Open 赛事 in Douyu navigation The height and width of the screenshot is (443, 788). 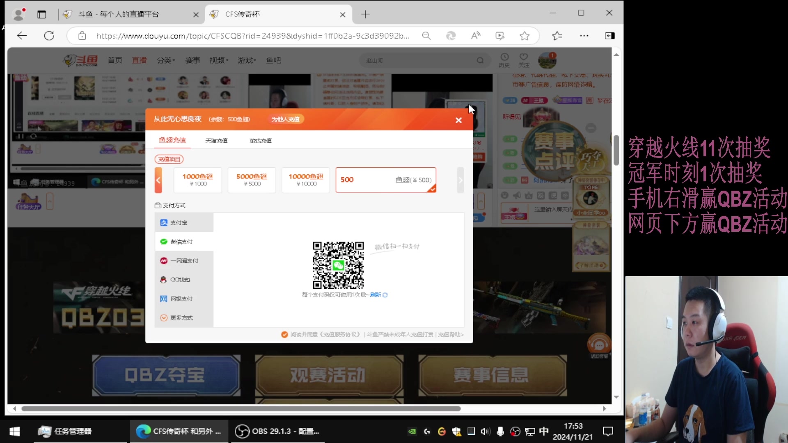click(192, 60)
